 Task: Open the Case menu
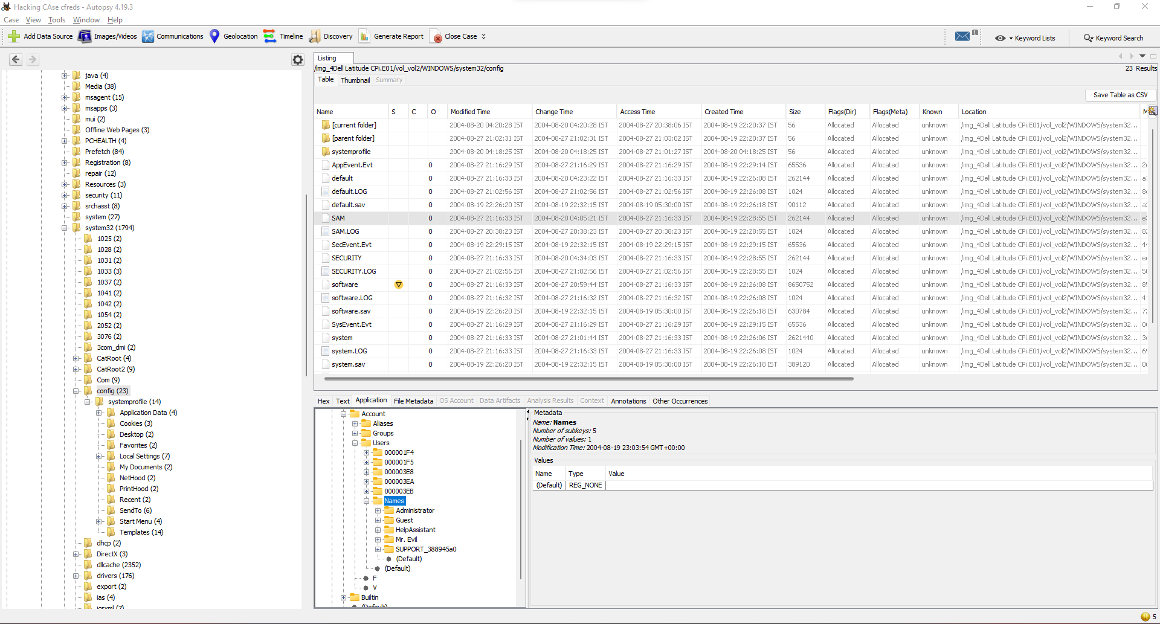pos(11,20)
